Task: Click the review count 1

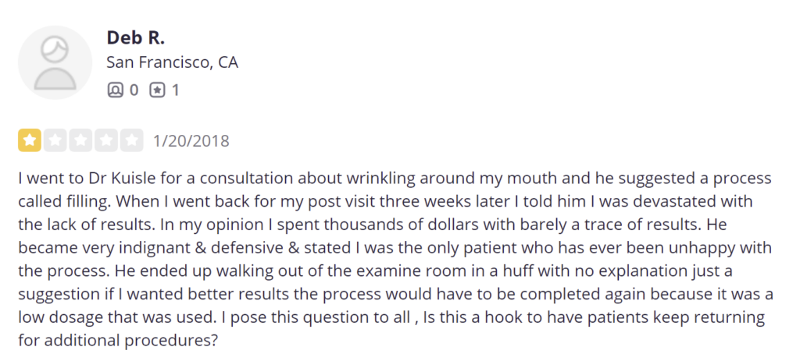Action: click(176, 90)
